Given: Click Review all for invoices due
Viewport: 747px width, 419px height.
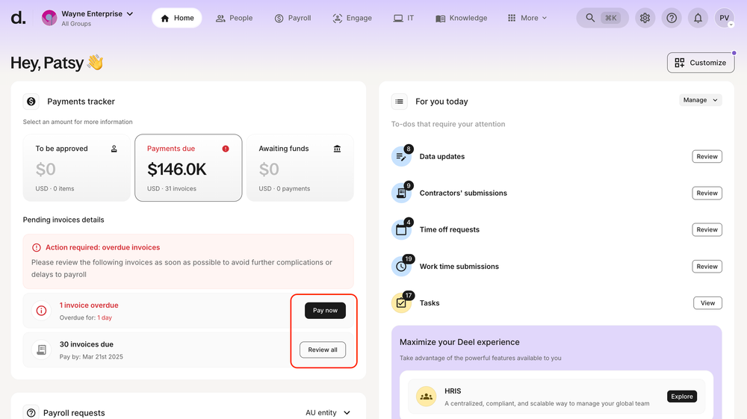Looking at the screenshot, I should pyautogui.click(x=323, y=350).
